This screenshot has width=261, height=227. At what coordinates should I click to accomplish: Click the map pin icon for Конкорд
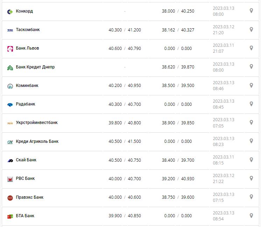[251, 11]
